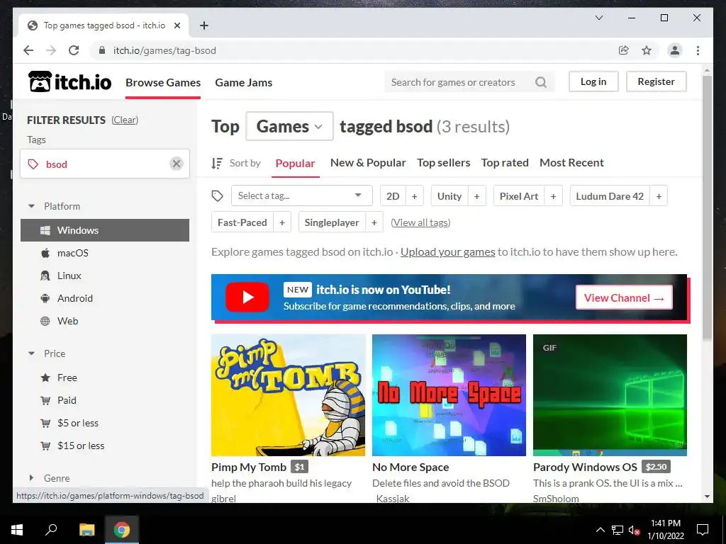This screenshot has width=726, height=544.
Task: Open Pimp My Tomb thumbnail
Action: pyautogui.click(x=288, y=395)
